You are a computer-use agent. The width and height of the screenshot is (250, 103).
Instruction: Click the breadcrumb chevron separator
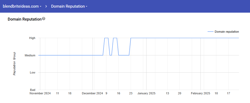(46, 6)
